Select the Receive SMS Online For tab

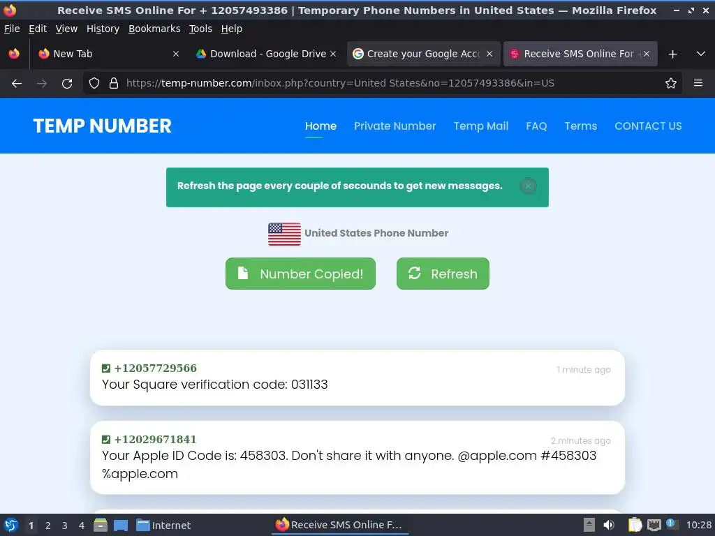pyautogui.click(x=580, y=54)
